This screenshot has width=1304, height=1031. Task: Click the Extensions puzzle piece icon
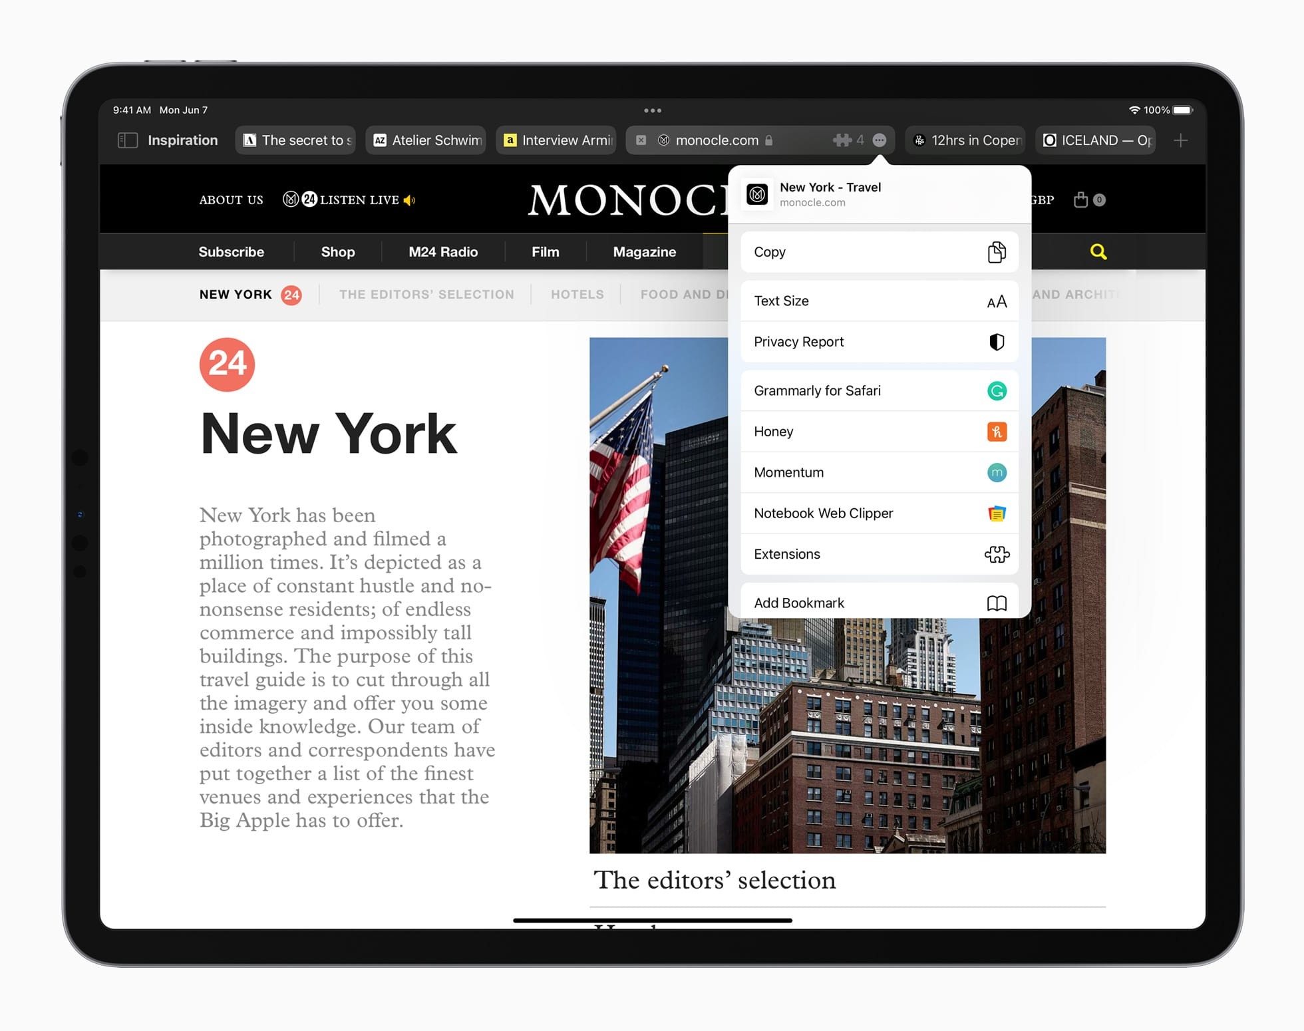(995, 553)
